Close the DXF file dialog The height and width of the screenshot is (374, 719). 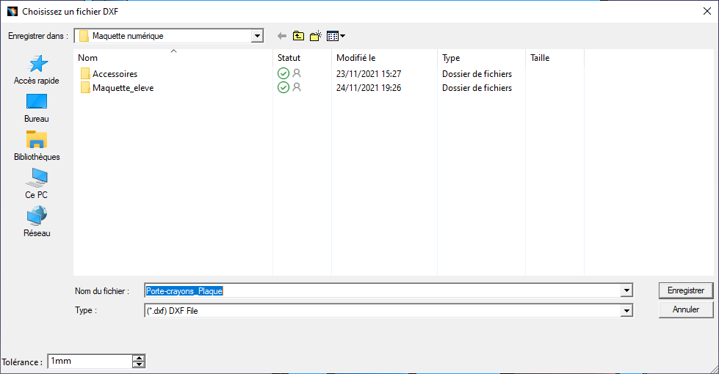pyautogui.click(x=707, y=12)
